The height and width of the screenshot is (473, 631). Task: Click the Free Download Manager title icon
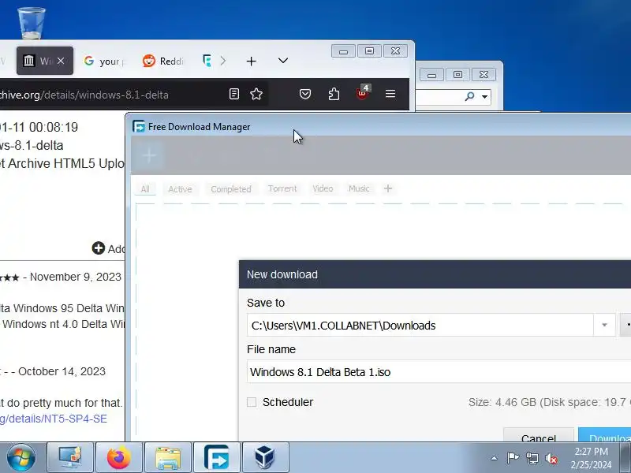pyautogui.click(x=139, y=127)
